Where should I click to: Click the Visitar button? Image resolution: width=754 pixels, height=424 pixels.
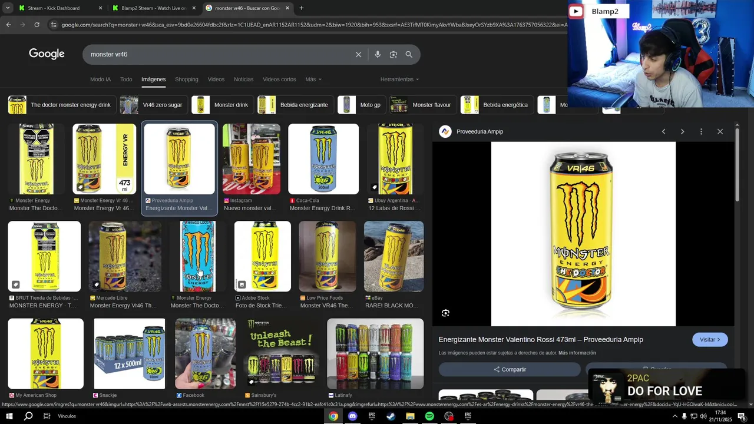tap(710, 340)
